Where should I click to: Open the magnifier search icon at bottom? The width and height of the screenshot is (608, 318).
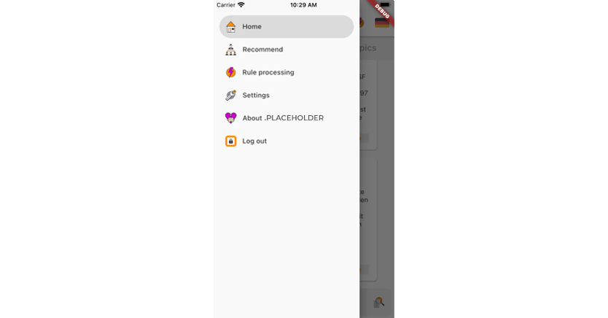point(379,303)
